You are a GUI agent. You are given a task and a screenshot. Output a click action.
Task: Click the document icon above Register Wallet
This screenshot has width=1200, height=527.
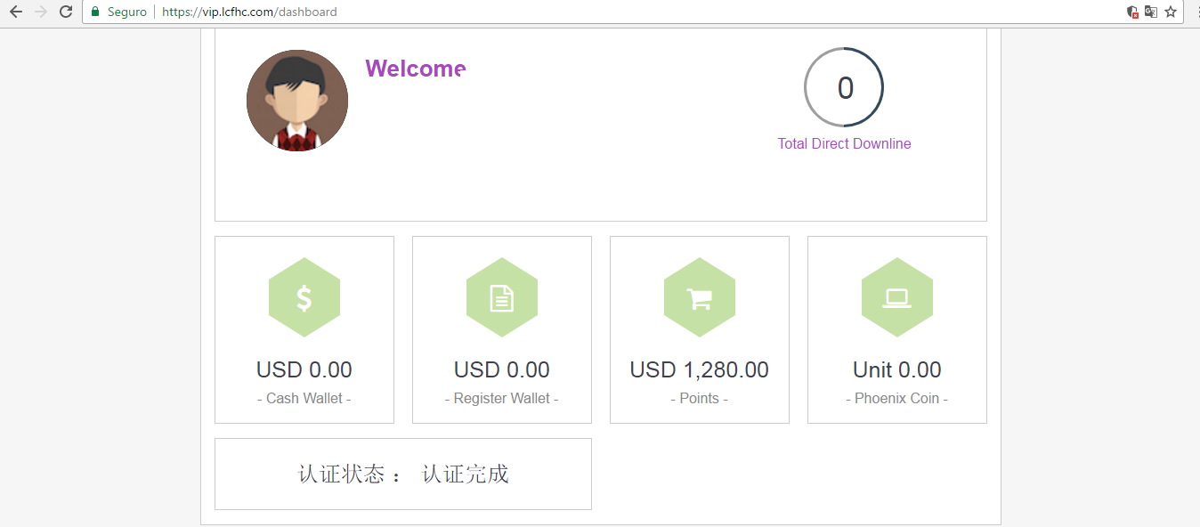coord(502,297)
